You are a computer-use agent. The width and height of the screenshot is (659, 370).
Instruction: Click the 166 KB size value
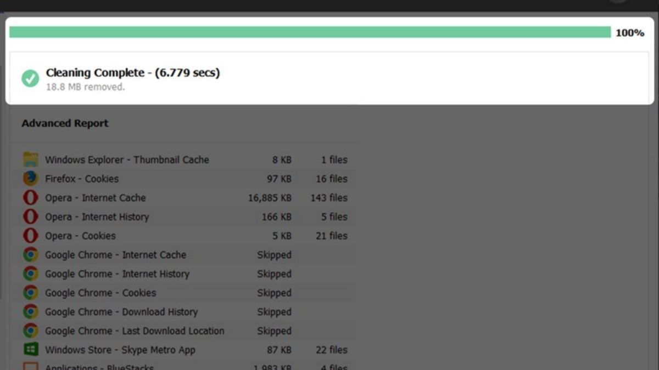277,217
